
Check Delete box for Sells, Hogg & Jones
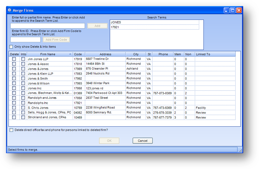click(x=14, y=112)
